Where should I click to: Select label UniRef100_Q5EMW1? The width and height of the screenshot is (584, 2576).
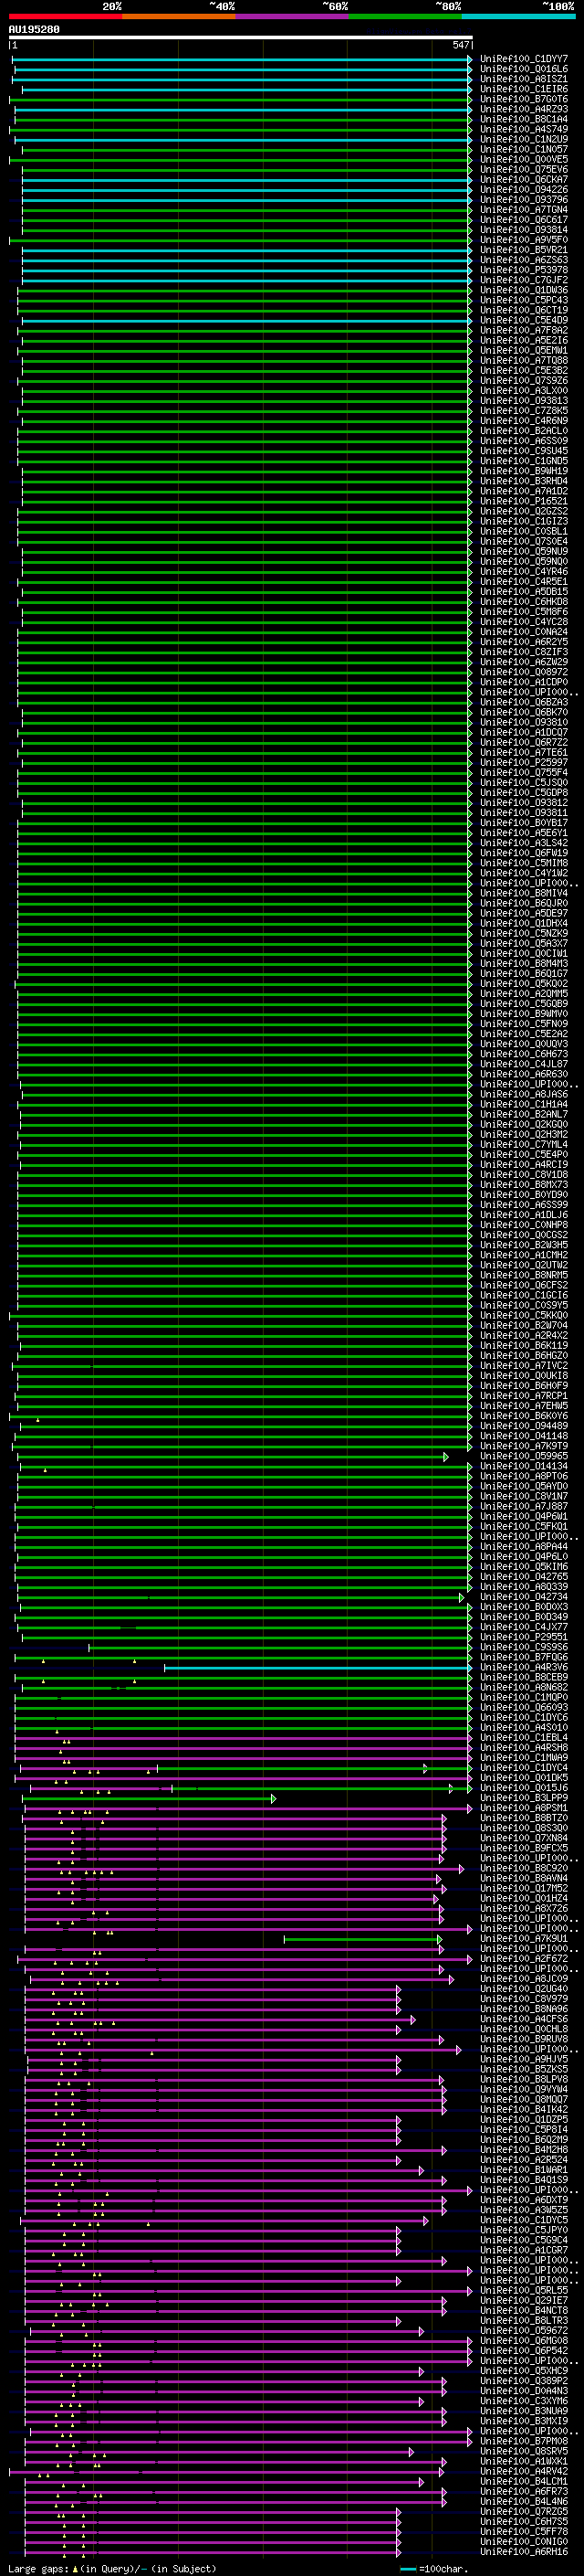tap(524, 351)
